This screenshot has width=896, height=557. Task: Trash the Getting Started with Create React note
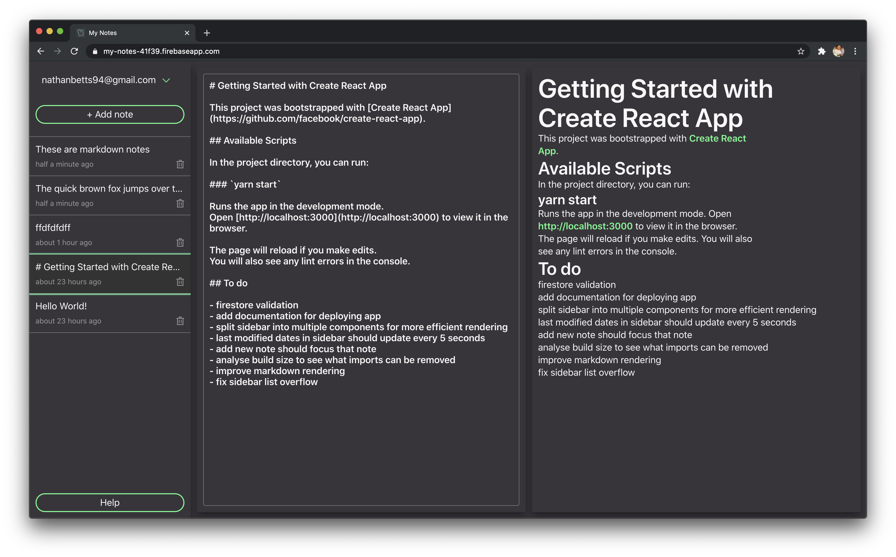coord(180,282)
